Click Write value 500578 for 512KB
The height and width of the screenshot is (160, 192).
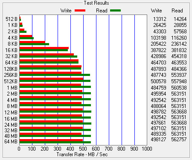click(x=158, y=81)
